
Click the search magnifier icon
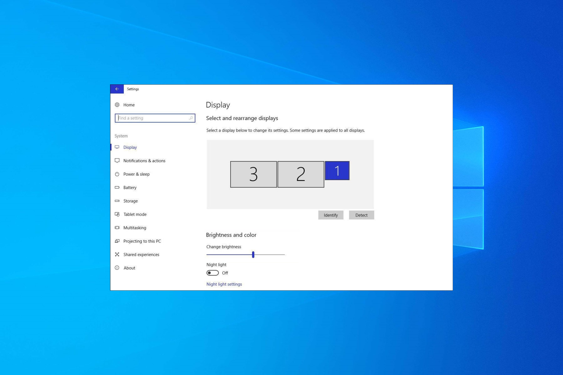pyautogui.click(x=191, y=118)
